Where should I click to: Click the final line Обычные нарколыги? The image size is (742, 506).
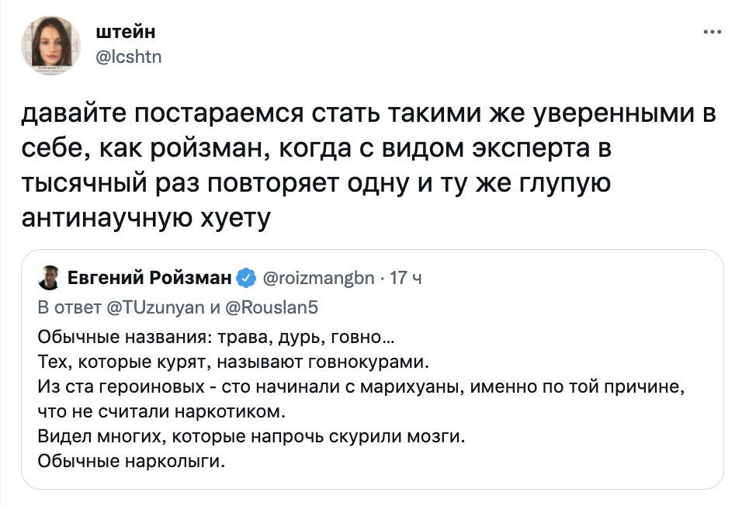pyautogui.click(x=130, y=461)
